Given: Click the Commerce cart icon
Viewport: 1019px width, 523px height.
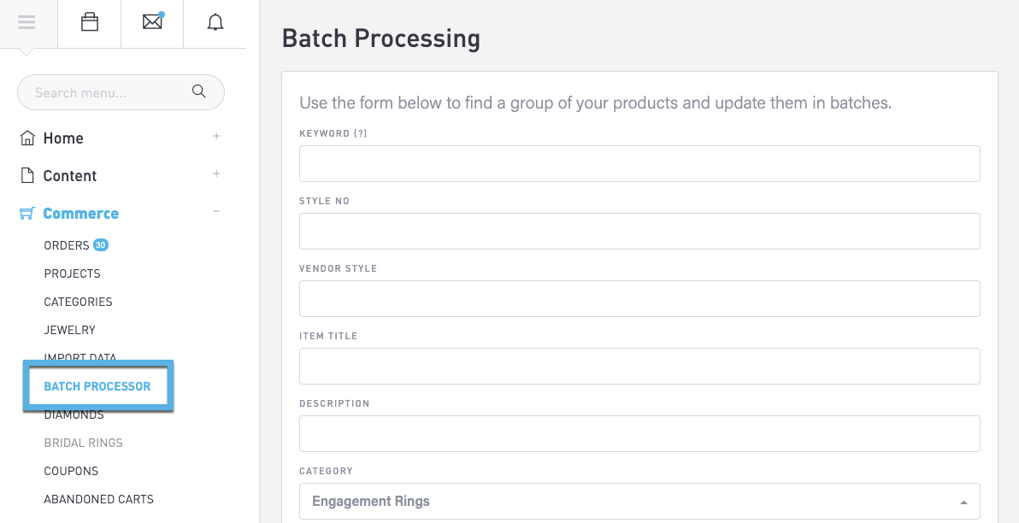Looking at the screenshot, I should (27, 214).
